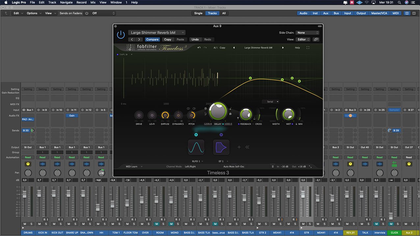Enable the DRIVE effect power toggle
This screenshot has height=236, width=420.
click(139, 115)
